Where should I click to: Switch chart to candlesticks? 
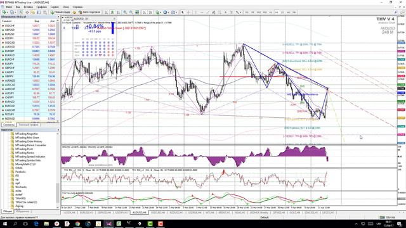tap(112, 12)
